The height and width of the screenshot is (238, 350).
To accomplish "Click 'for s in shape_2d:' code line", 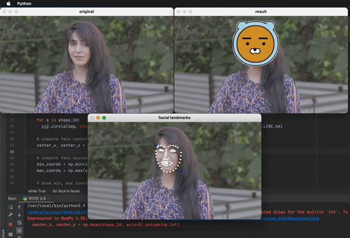I will pyautogui.click(x=58, y=120).
